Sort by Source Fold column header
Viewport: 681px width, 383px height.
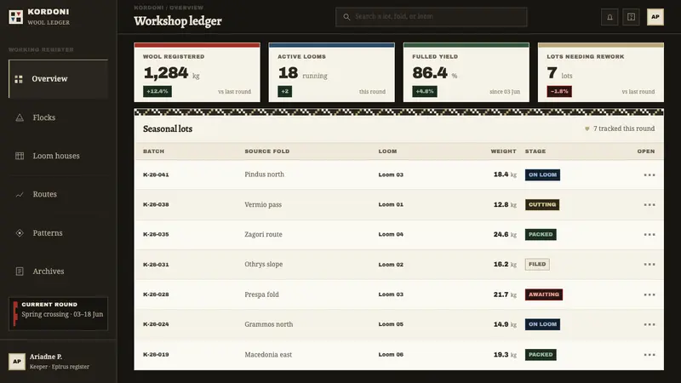(x=267, y=151)
